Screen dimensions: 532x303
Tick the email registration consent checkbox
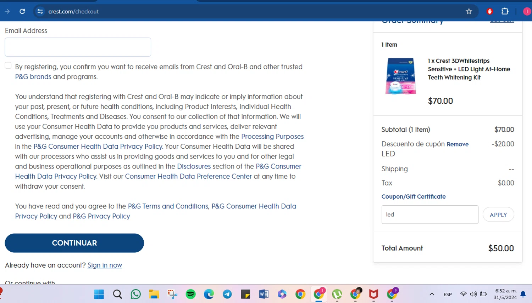click(8, 65)
